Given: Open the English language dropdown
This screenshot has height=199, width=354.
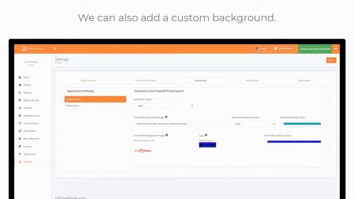Looking at the screenshot, I should (263, 49).
